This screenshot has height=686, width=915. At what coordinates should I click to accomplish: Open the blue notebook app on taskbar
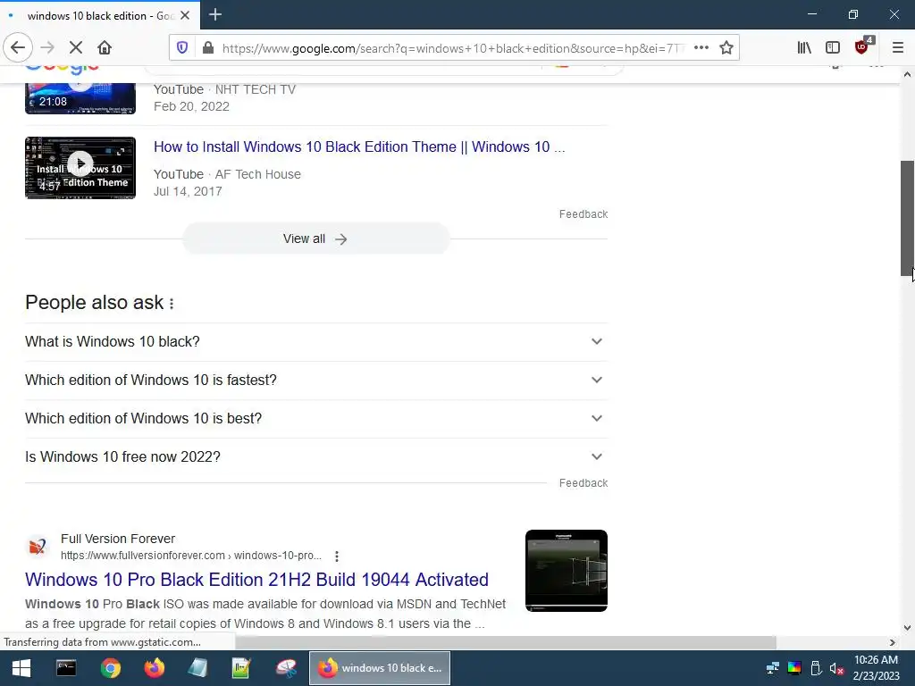[x=197, y=668]
